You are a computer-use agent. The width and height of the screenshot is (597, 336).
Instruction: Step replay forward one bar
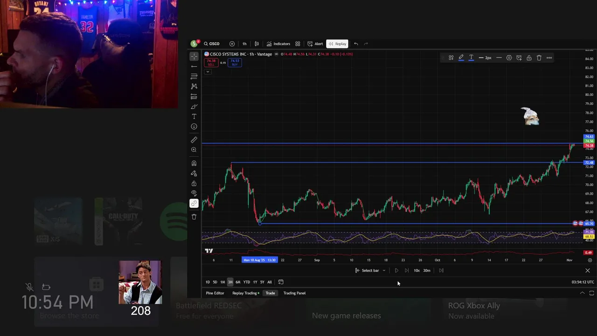(407, 270)
